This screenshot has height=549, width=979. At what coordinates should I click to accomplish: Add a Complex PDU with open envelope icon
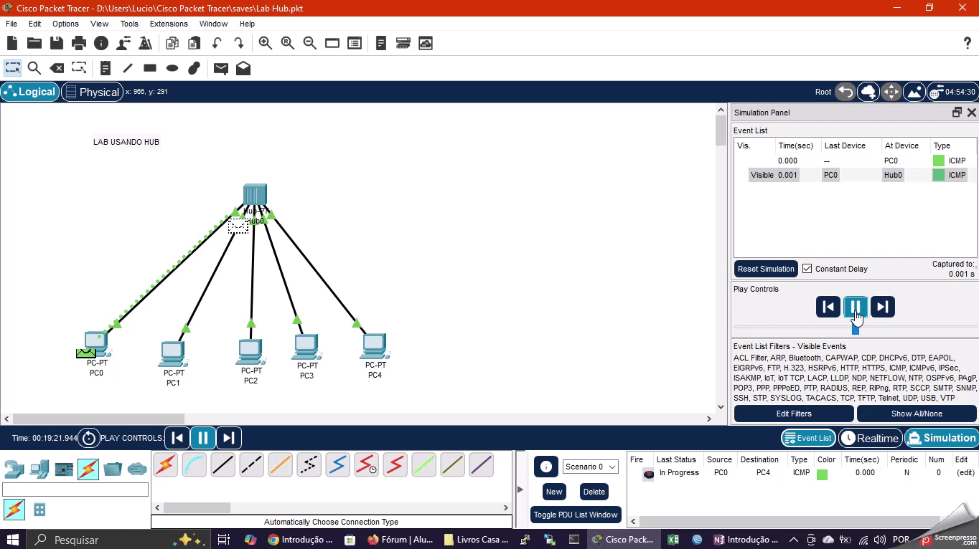click(x=243, y=69)
